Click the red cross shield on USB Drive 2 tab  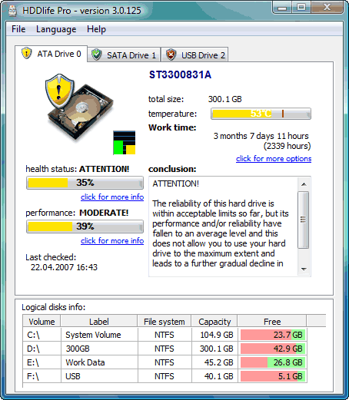click(171, 55)
